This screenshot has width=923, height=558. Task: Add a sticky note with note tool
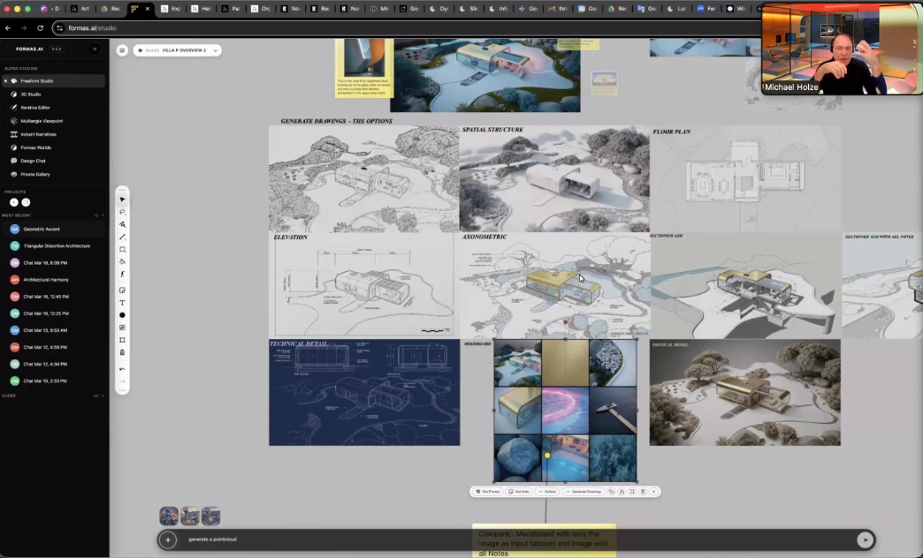coord(123,290)
